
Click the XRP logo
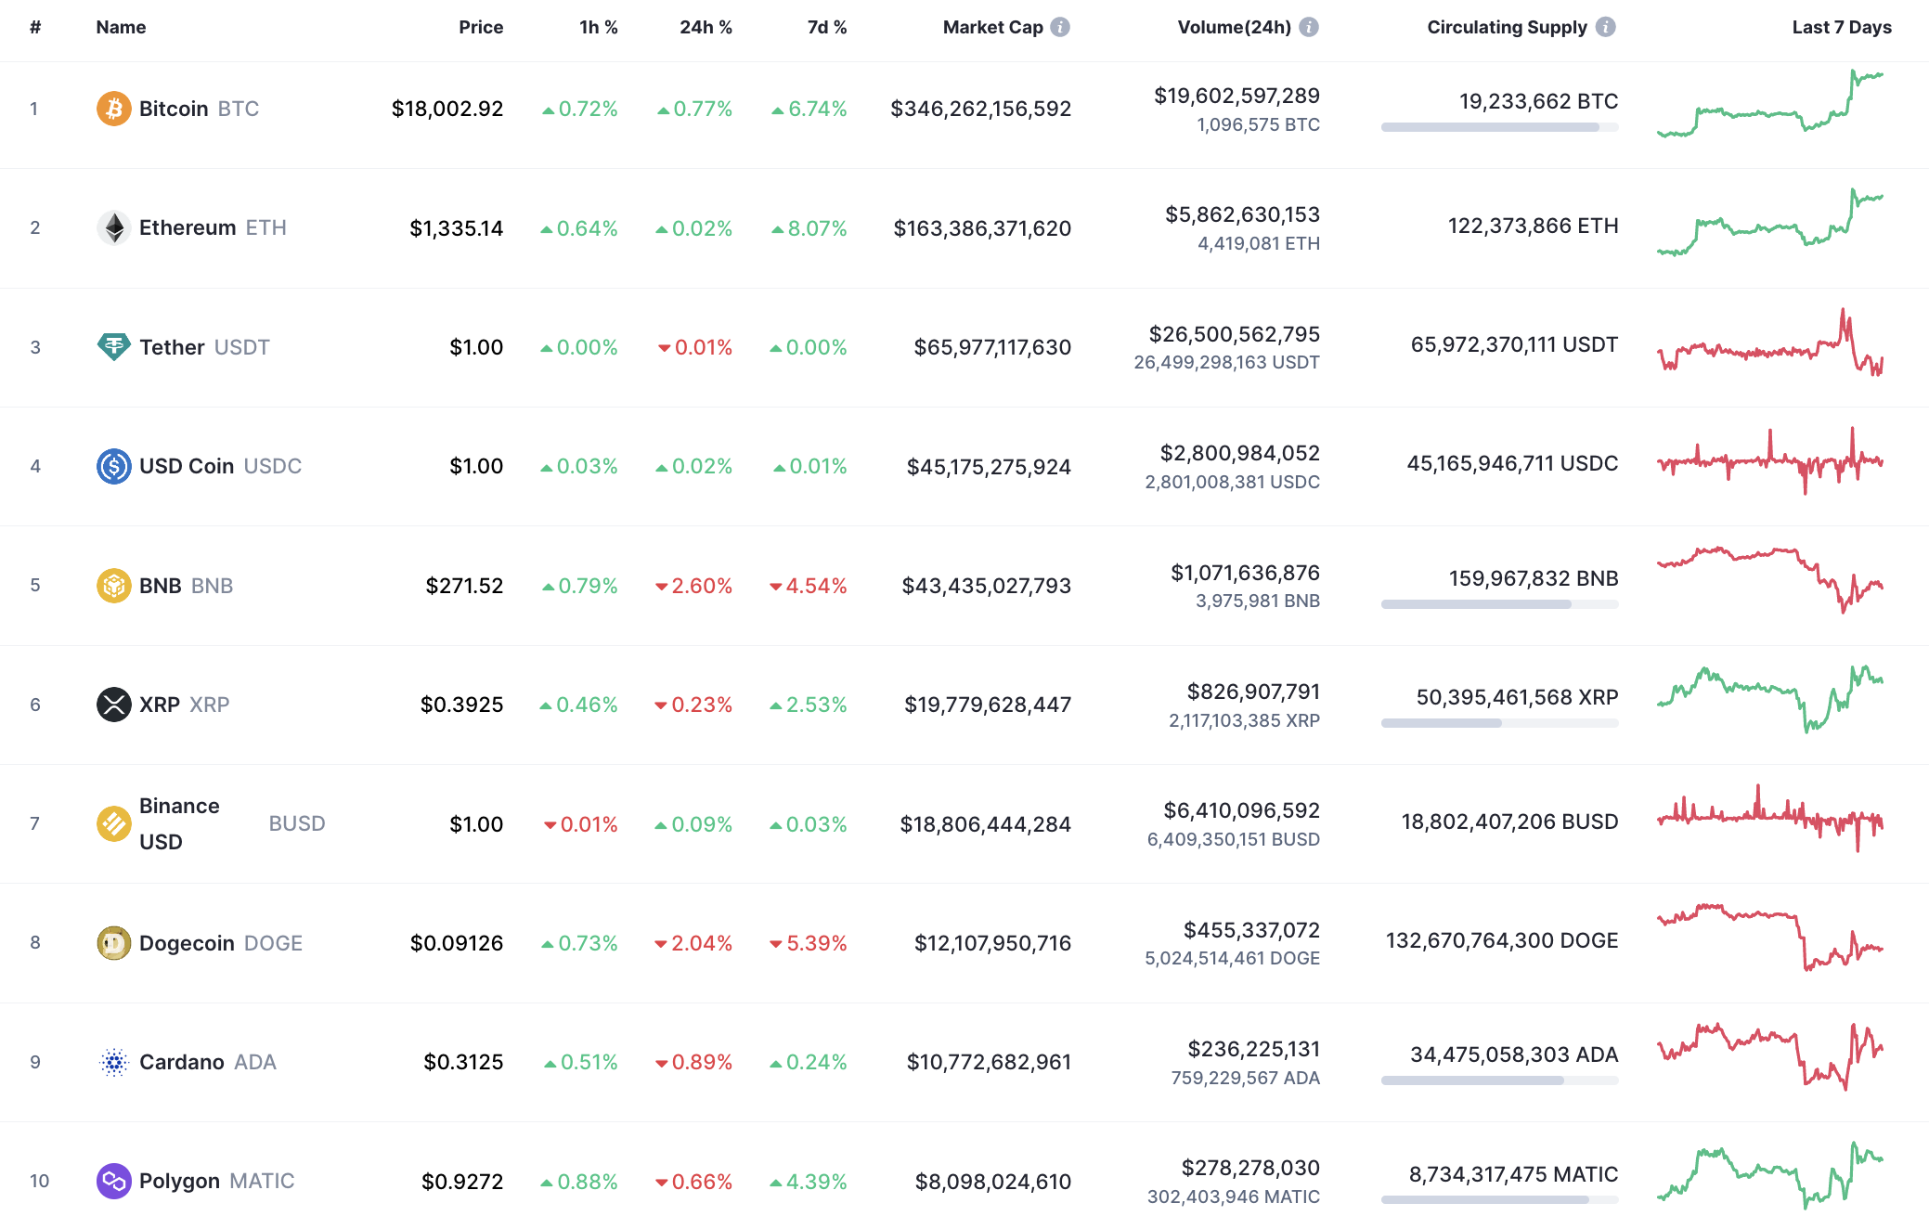point(113,705)
